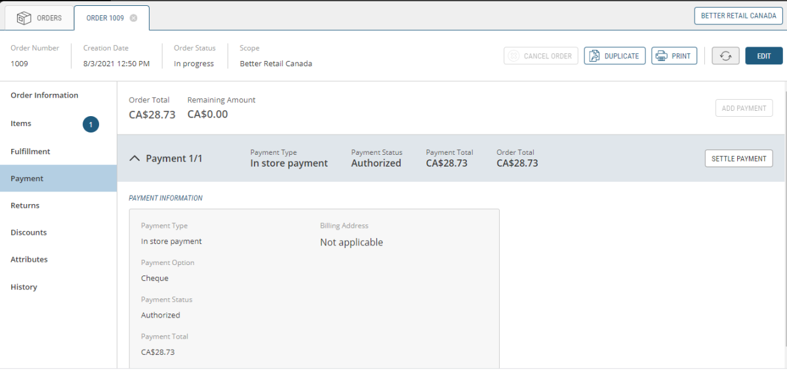The width and height of the screenshot is (787, 370).
Task: Click the Print printer icon
Action: 661,56
